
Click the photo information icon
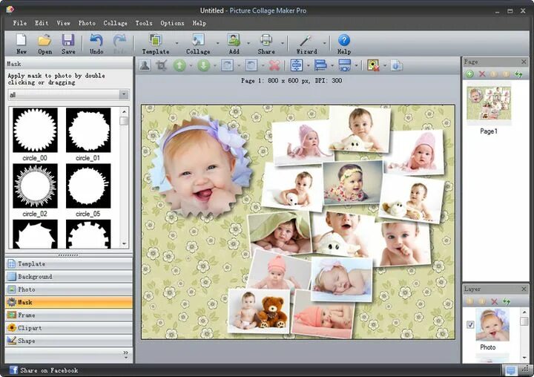tap(396, 65)
